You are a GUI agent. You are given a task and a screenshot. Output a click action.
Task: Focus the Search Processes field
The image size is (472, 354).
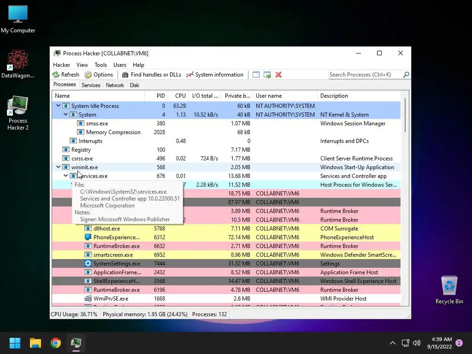point(366,75)
